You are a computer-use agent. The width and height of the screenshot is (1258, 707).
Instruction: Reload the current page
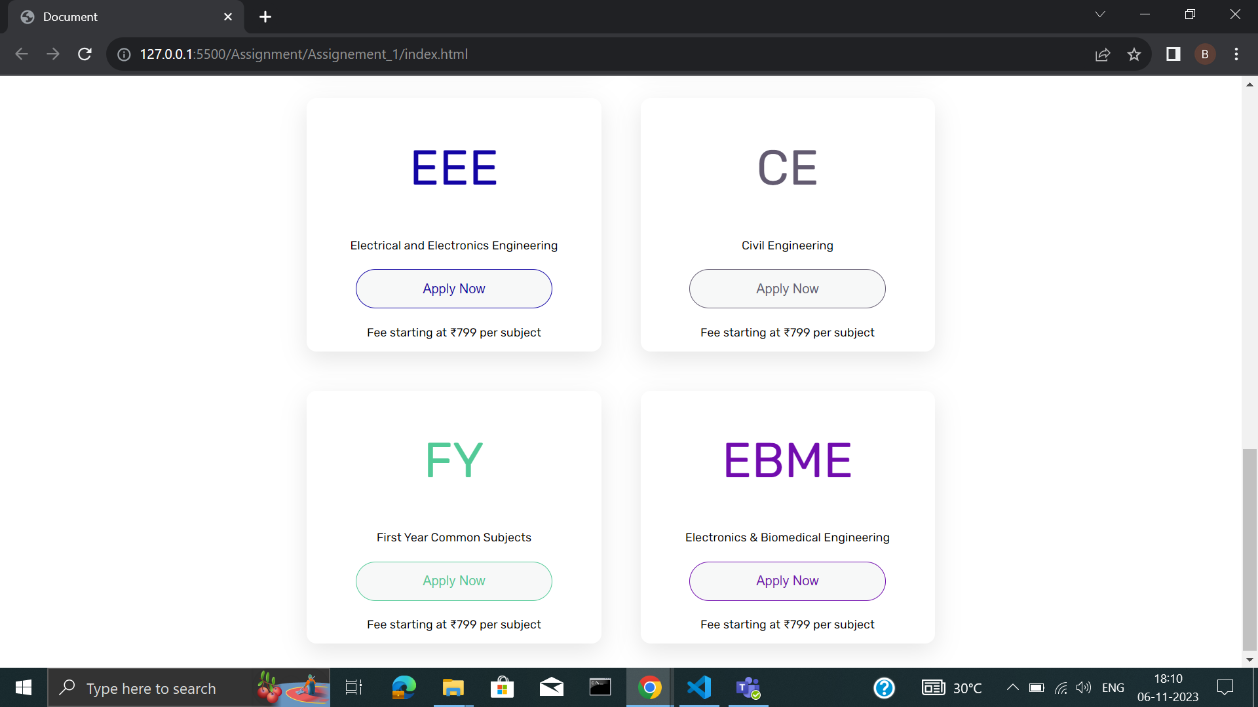85,54
